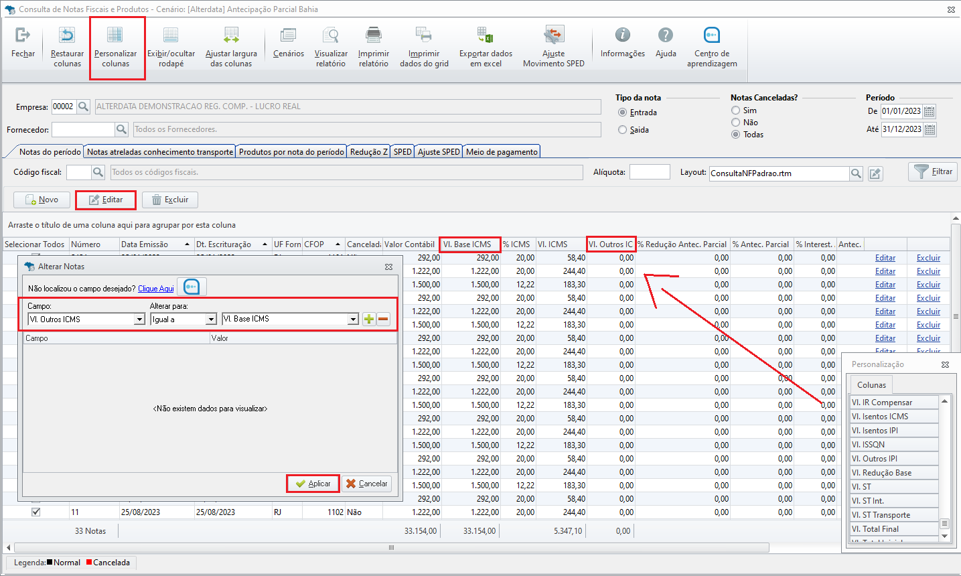The image size is (961, 576).
Task: Toggle Exibir/ocultar rodapé
Action: click(x=171, y=47)
